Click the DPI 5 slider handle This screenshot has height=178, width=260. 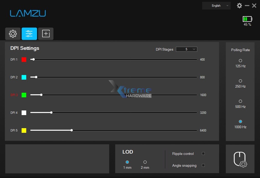[71, 130]
